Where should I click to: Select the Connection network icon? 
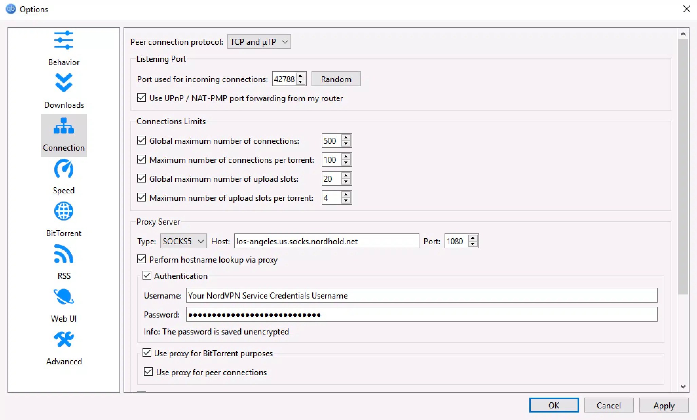pyautogui.click(x=63, y=126)
